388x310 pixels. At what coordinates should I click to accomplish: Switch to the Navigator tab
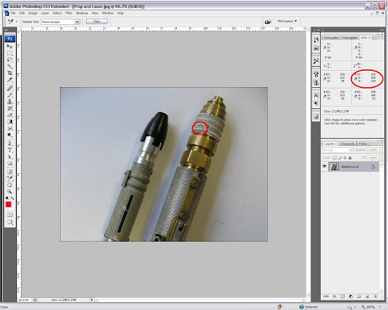(331, 38)
